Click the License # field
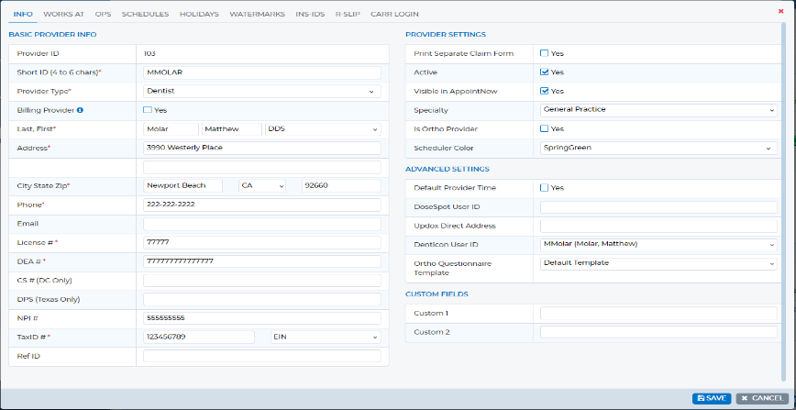 click(x=262, y=243)
